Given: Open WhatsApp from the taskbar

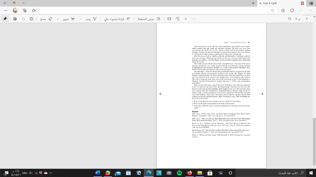Looking at the screenshot, I should pos(108,173).
